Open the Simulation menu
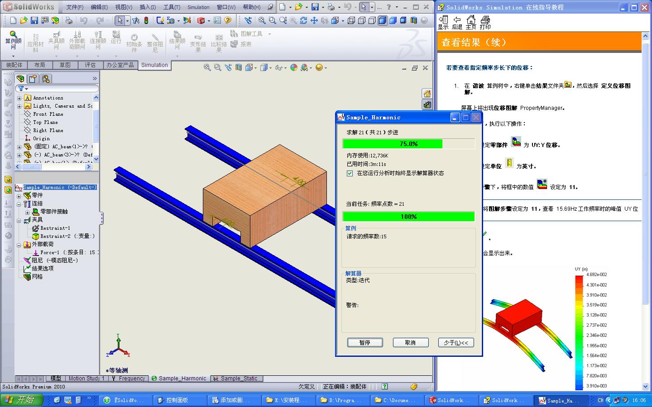This screenshot has height=407, width=652. pos(198,7)
